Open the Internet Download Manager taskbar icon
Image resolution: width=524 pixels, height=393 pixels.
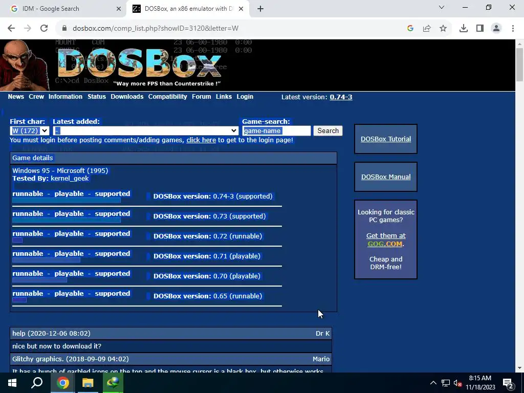pos(113,383)
